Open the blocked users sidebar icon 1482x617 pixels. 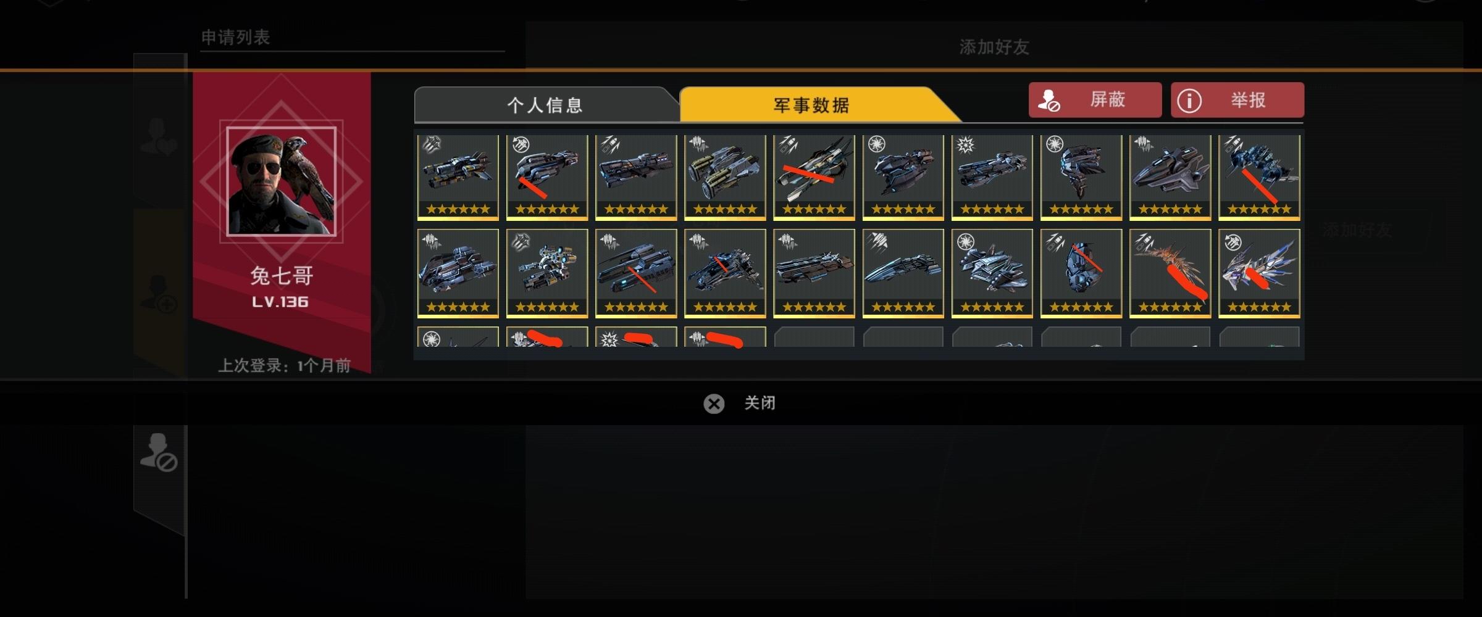159,452
